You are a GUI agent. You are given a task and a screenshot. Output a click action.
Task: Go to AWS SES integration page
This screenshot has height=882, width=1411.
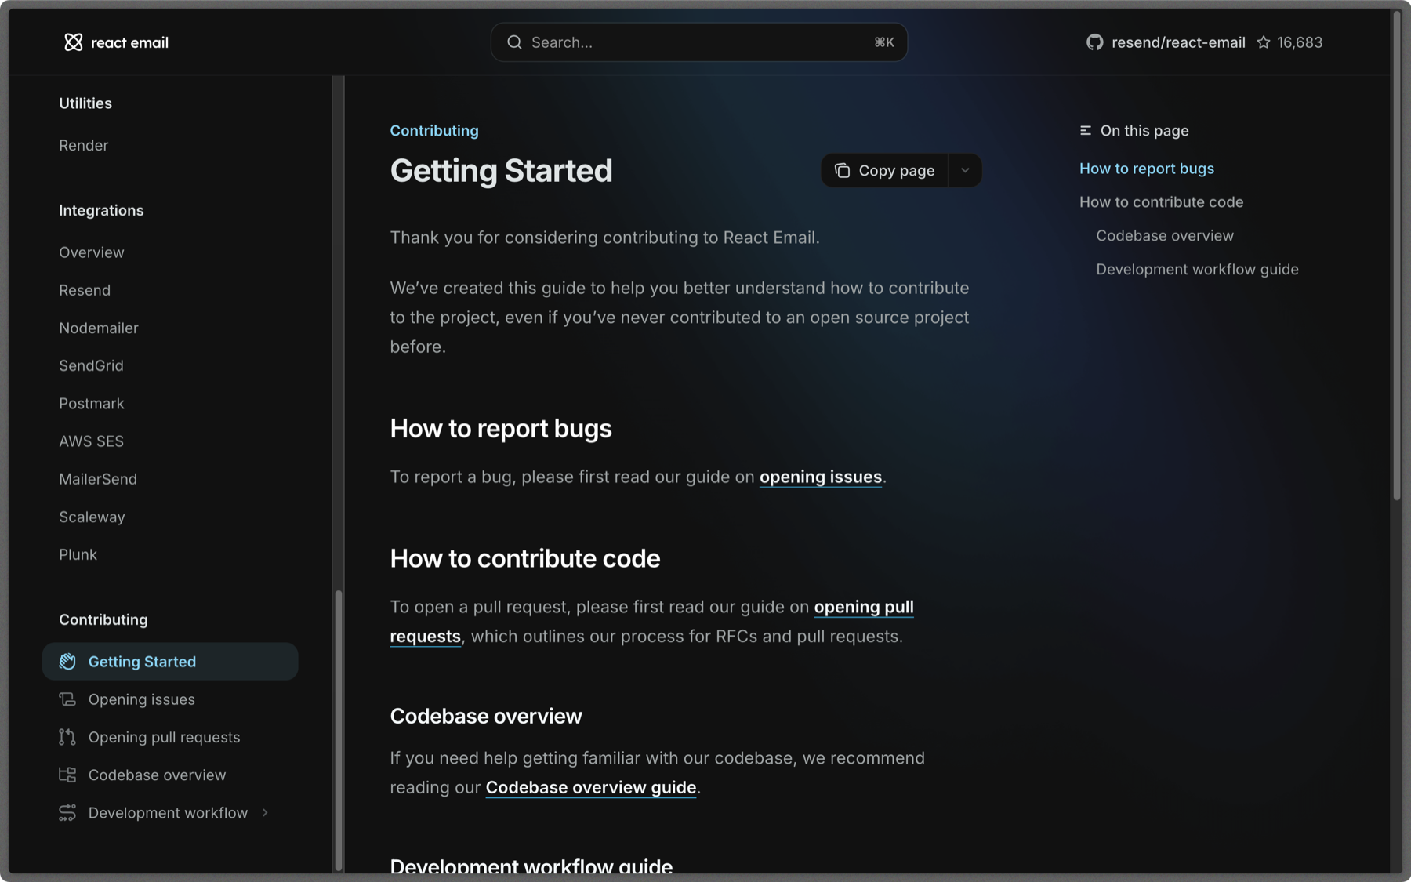click(x=92, y=441)
